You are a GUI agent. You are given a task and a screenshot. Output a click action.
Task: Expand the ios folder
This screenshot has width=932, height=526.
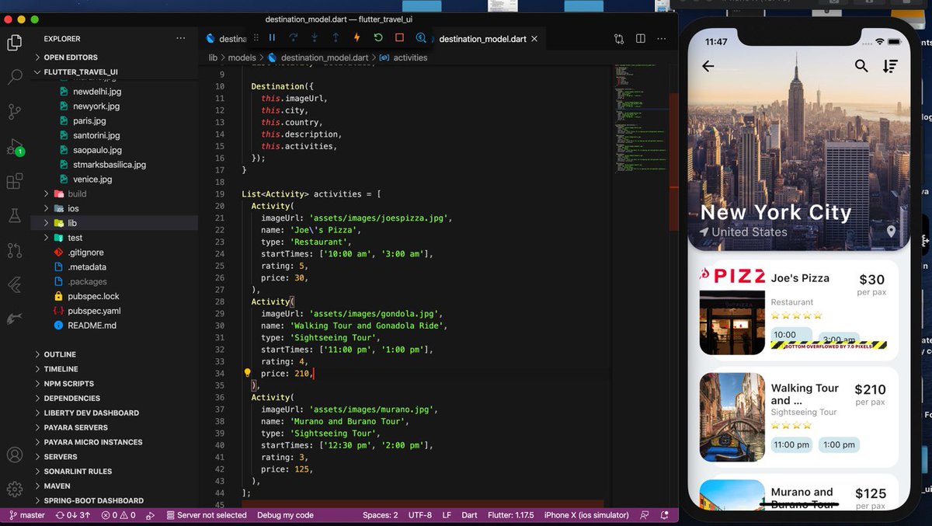pyautogui.click(x=73, y=208)
